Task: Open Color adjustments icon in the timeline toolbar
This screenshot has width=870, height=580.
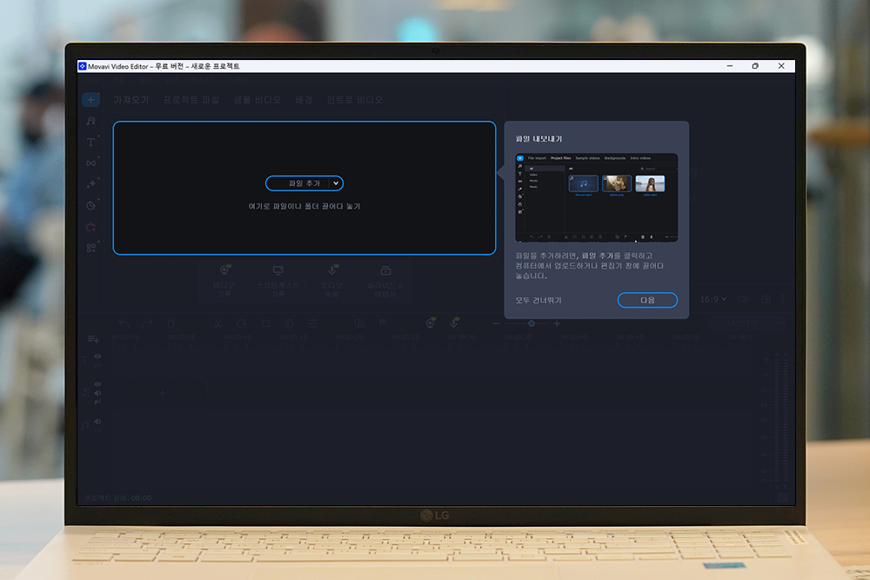Action: coord(289,323)
